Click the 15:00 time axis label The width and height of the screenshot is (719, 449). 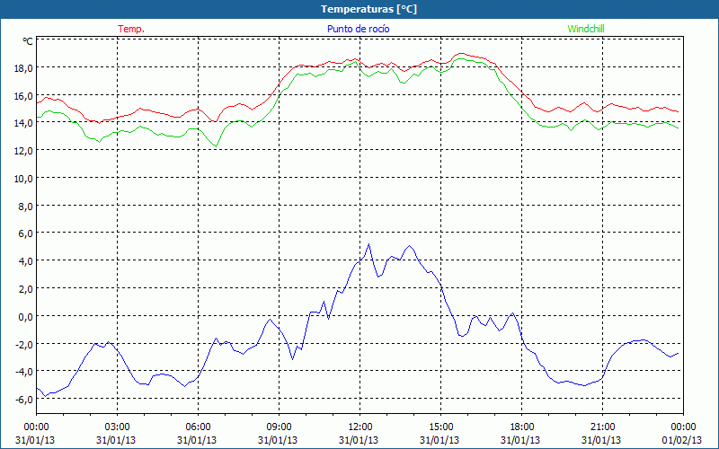[x=440, y=427]
